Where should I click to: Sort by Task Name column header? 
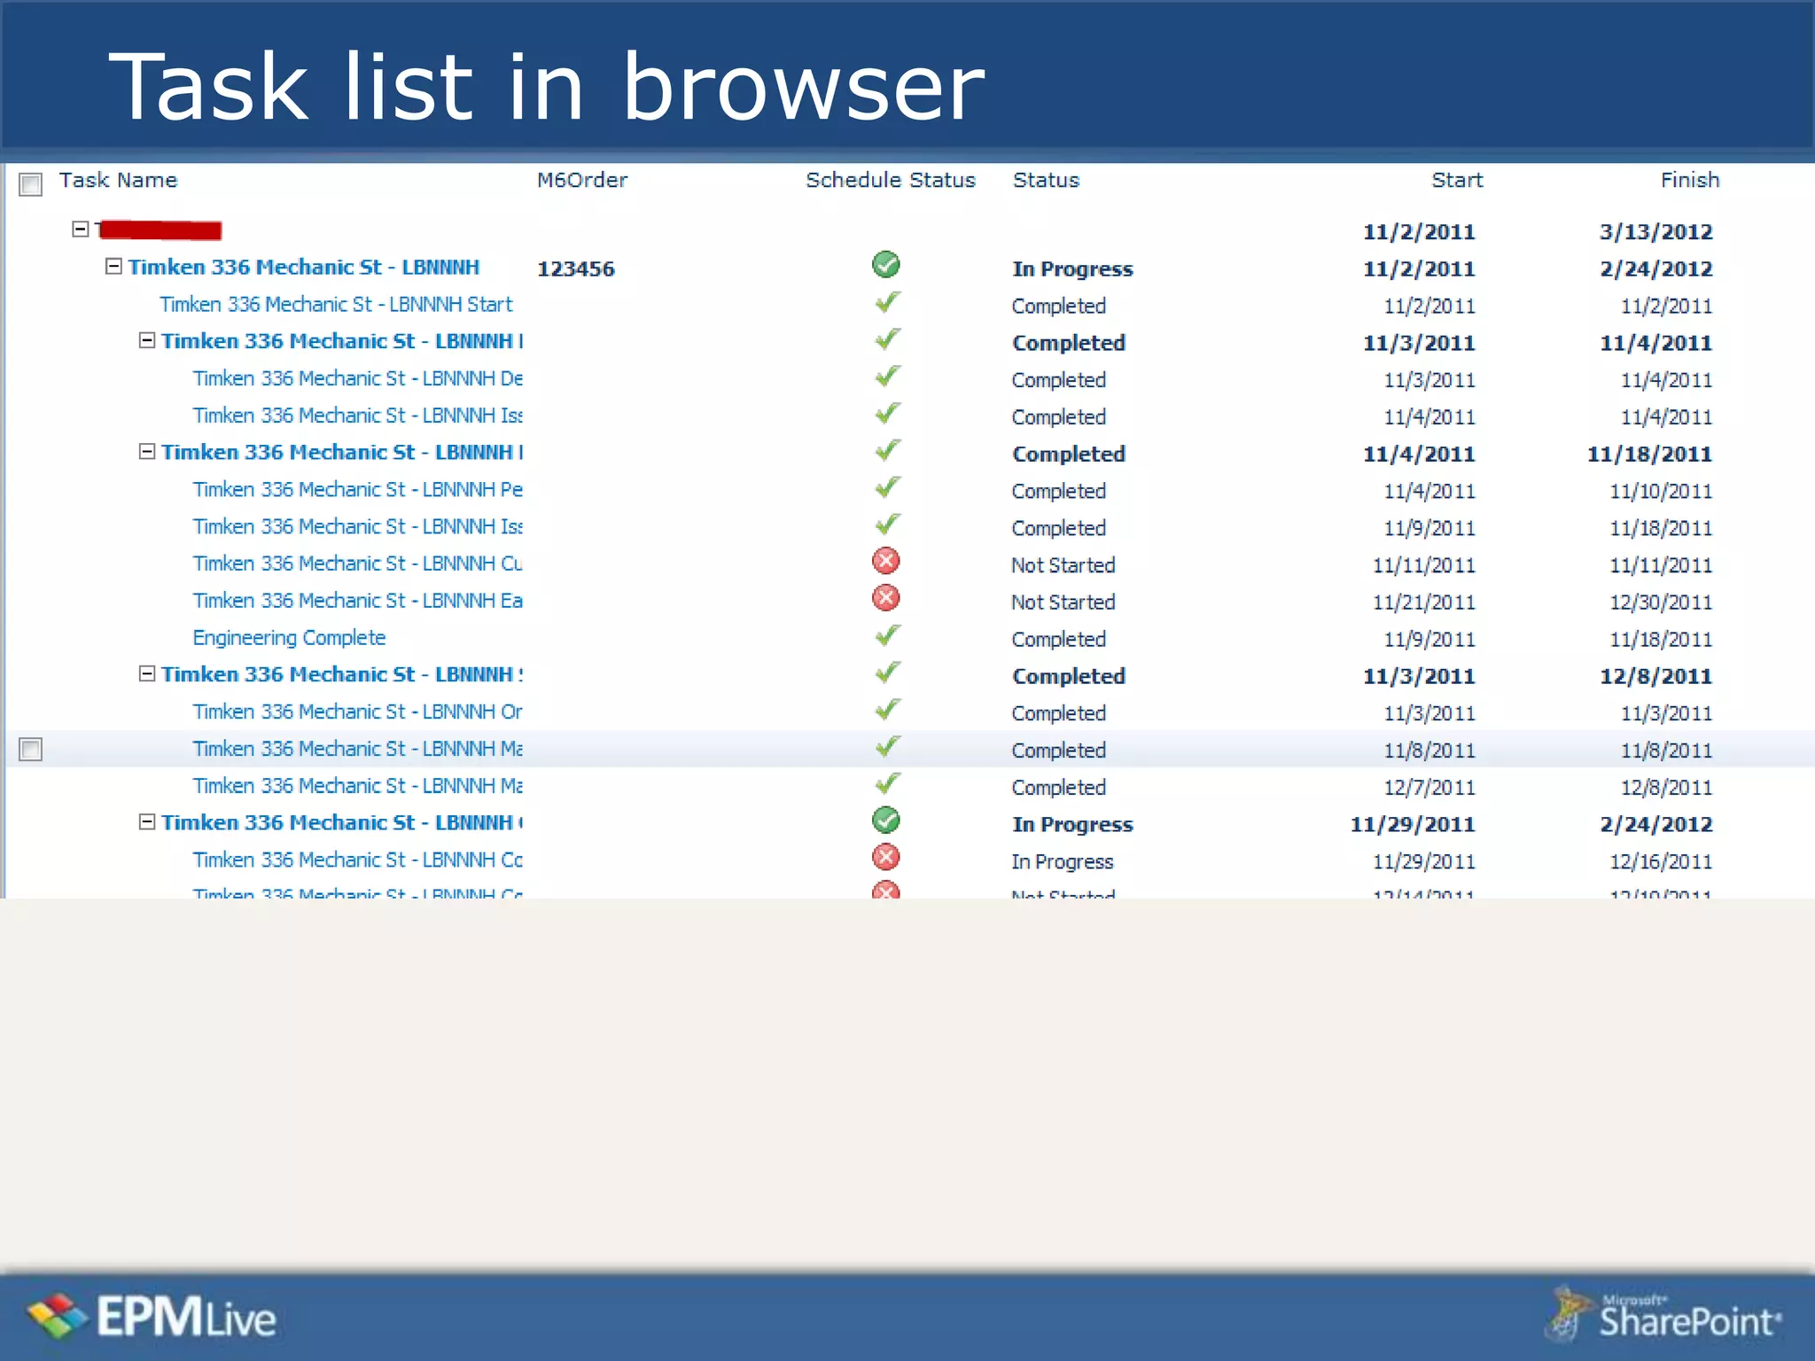click(x=118, y=180)
